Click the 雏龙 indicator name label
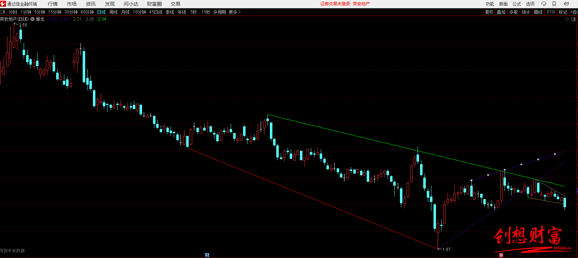 tap(40, 19)
